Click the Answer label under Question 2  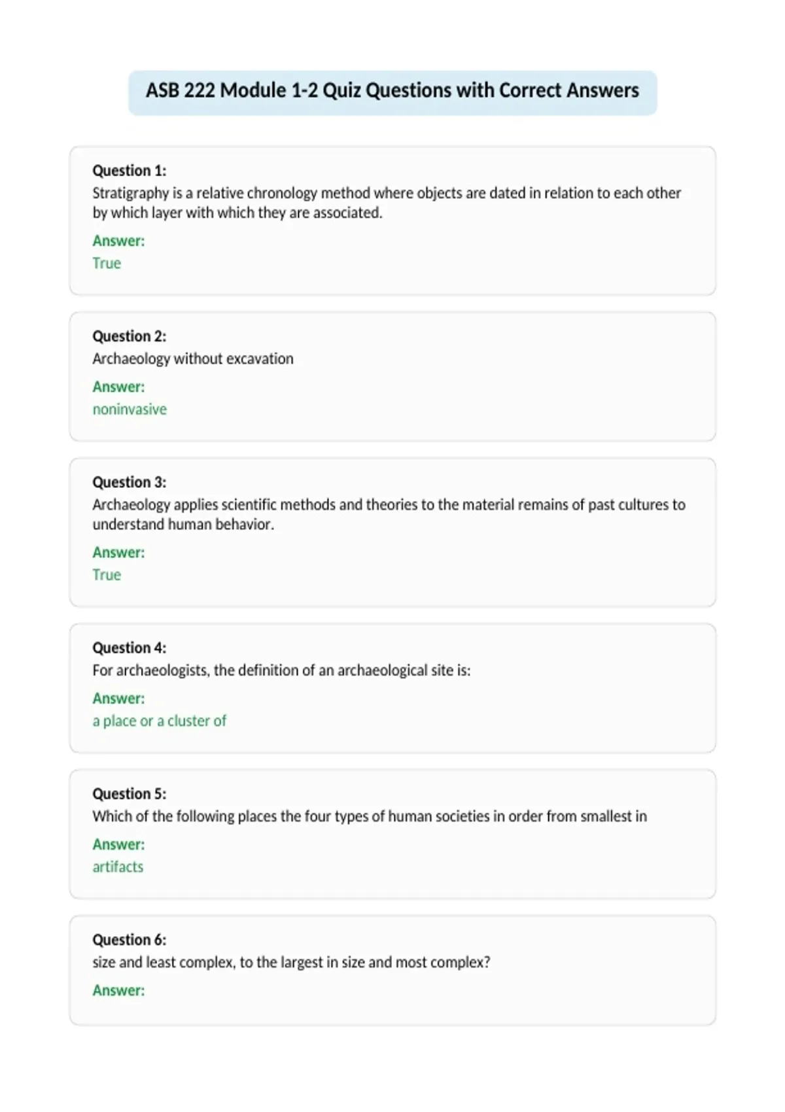tap(118, 387)
